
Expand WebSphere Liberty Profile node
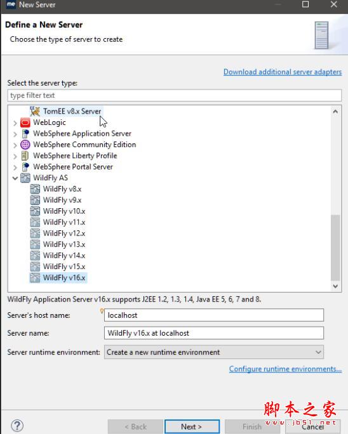(x=15, y=156)
